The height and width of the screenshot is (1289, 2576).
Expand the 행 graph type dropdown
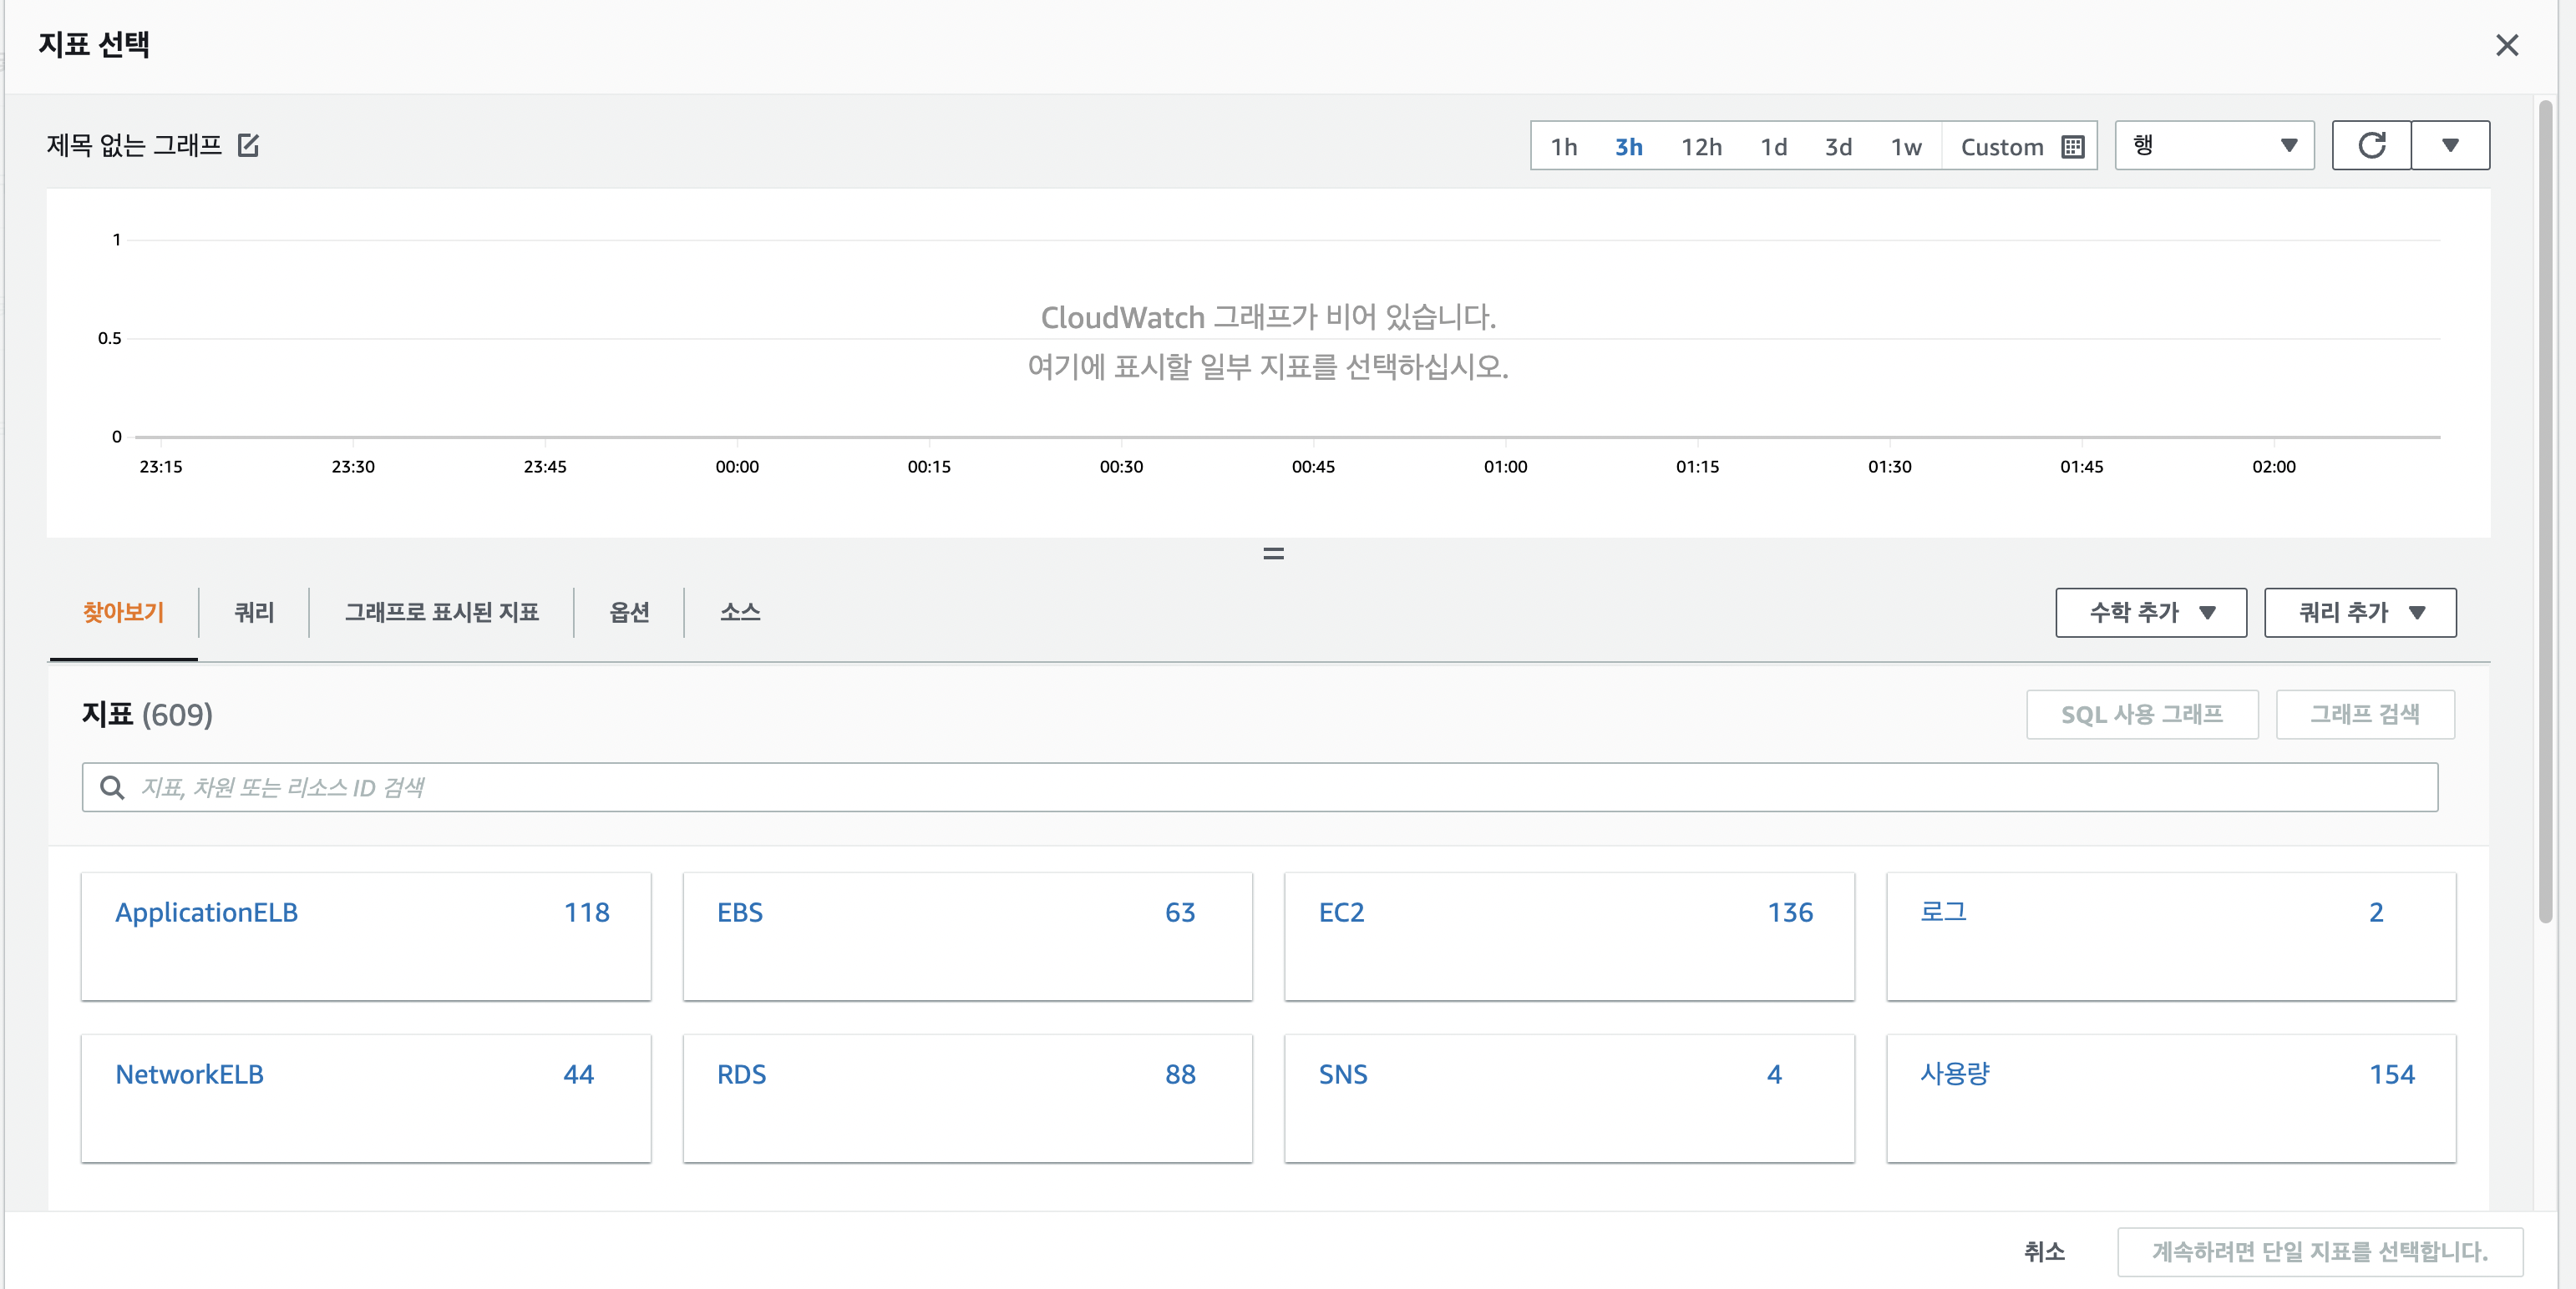tap(2214, 146)
